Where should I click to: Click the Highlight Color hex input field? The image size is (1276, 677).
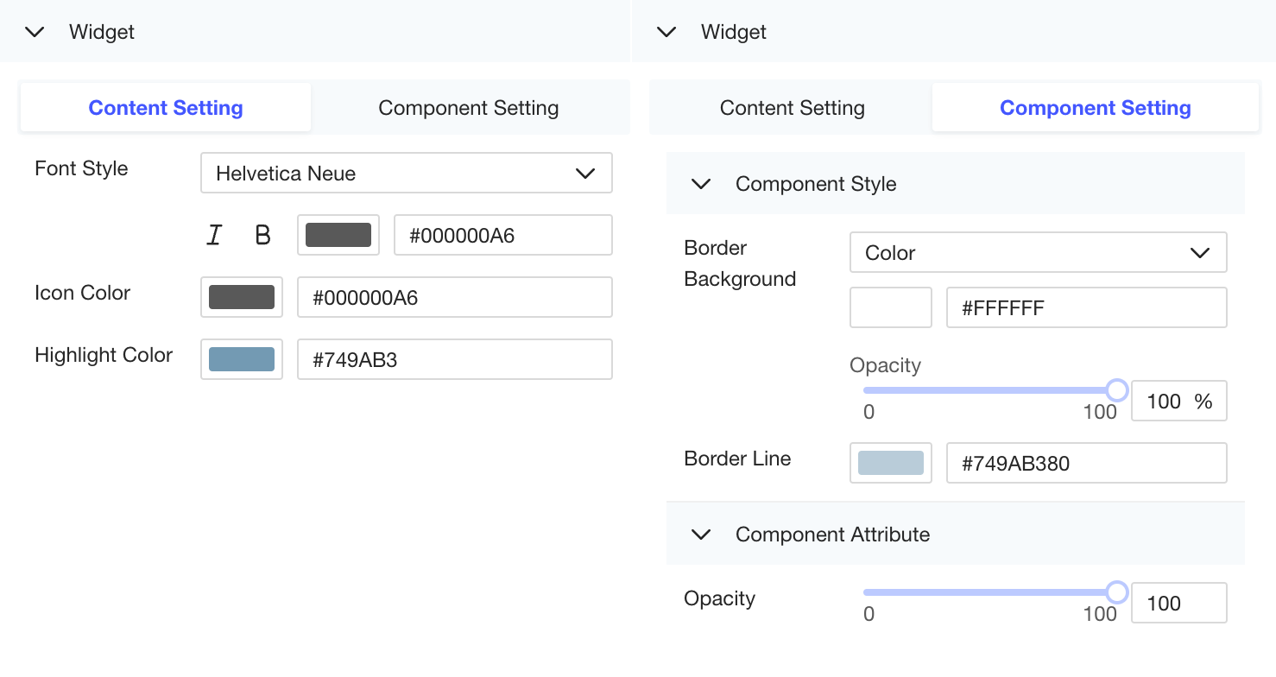click(x=455, y=359)
